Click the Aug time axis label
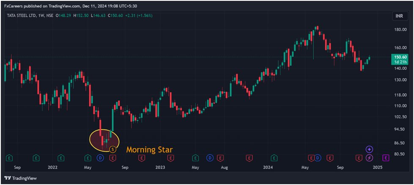The height and width of the screenshot is (185, 414). (x=224, y=167)
